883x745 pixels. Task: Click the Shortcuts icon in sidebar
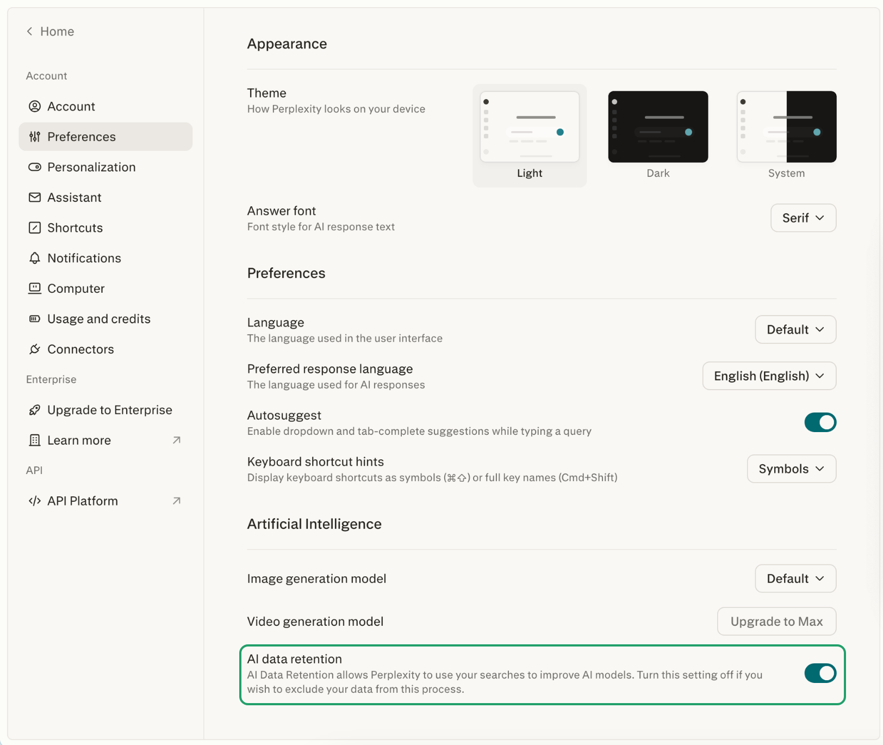(35, 227)
